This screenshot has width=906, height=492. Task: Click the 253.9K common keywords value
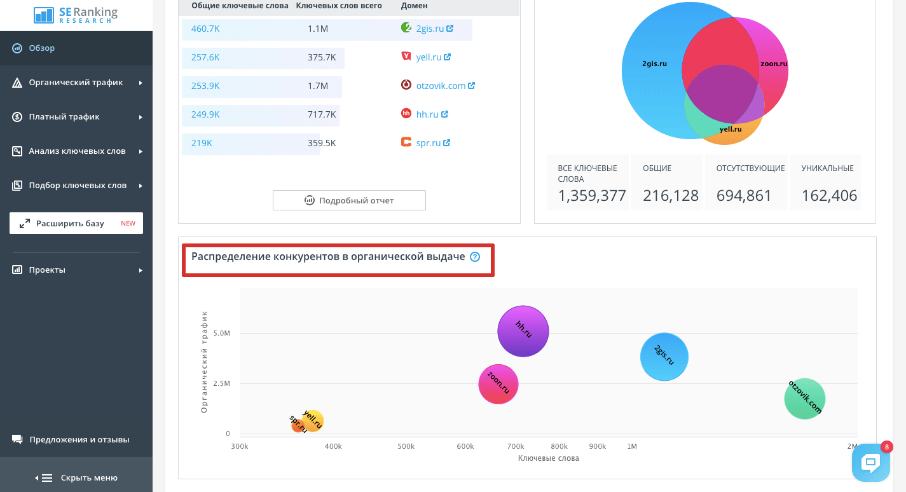[x=205, y=86]
